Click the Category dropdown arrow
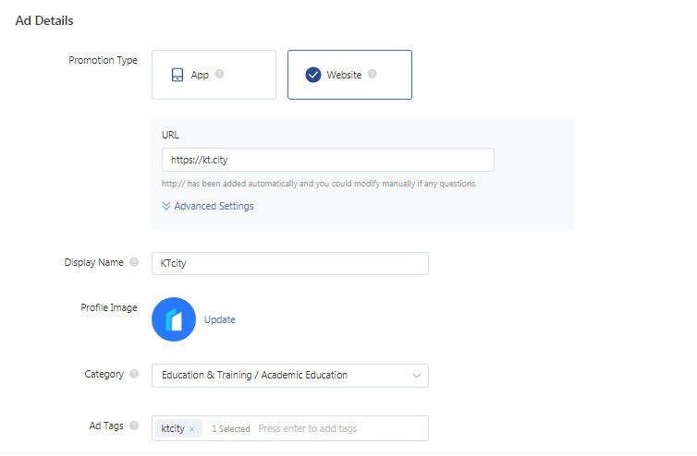Image resolution: width=697 pixels, height=456 pixels. pos(417,376)
